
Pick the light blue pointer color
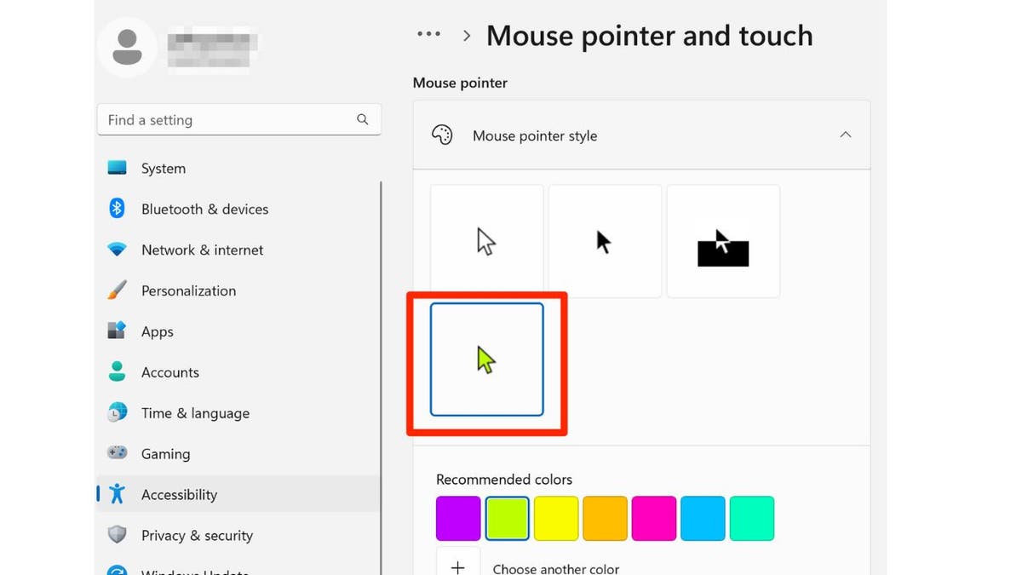(x=703, y=519)
